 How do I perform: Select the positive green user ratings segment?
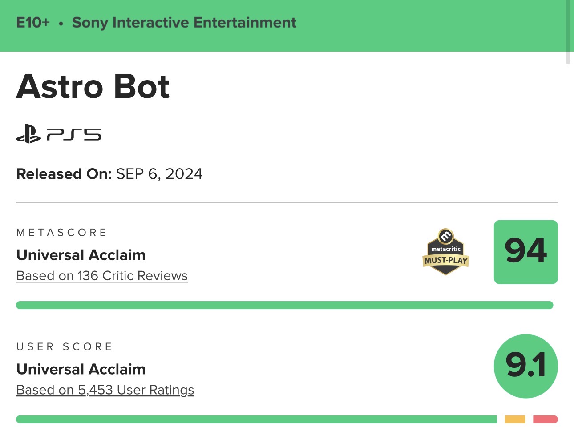(x=256, y=419)
